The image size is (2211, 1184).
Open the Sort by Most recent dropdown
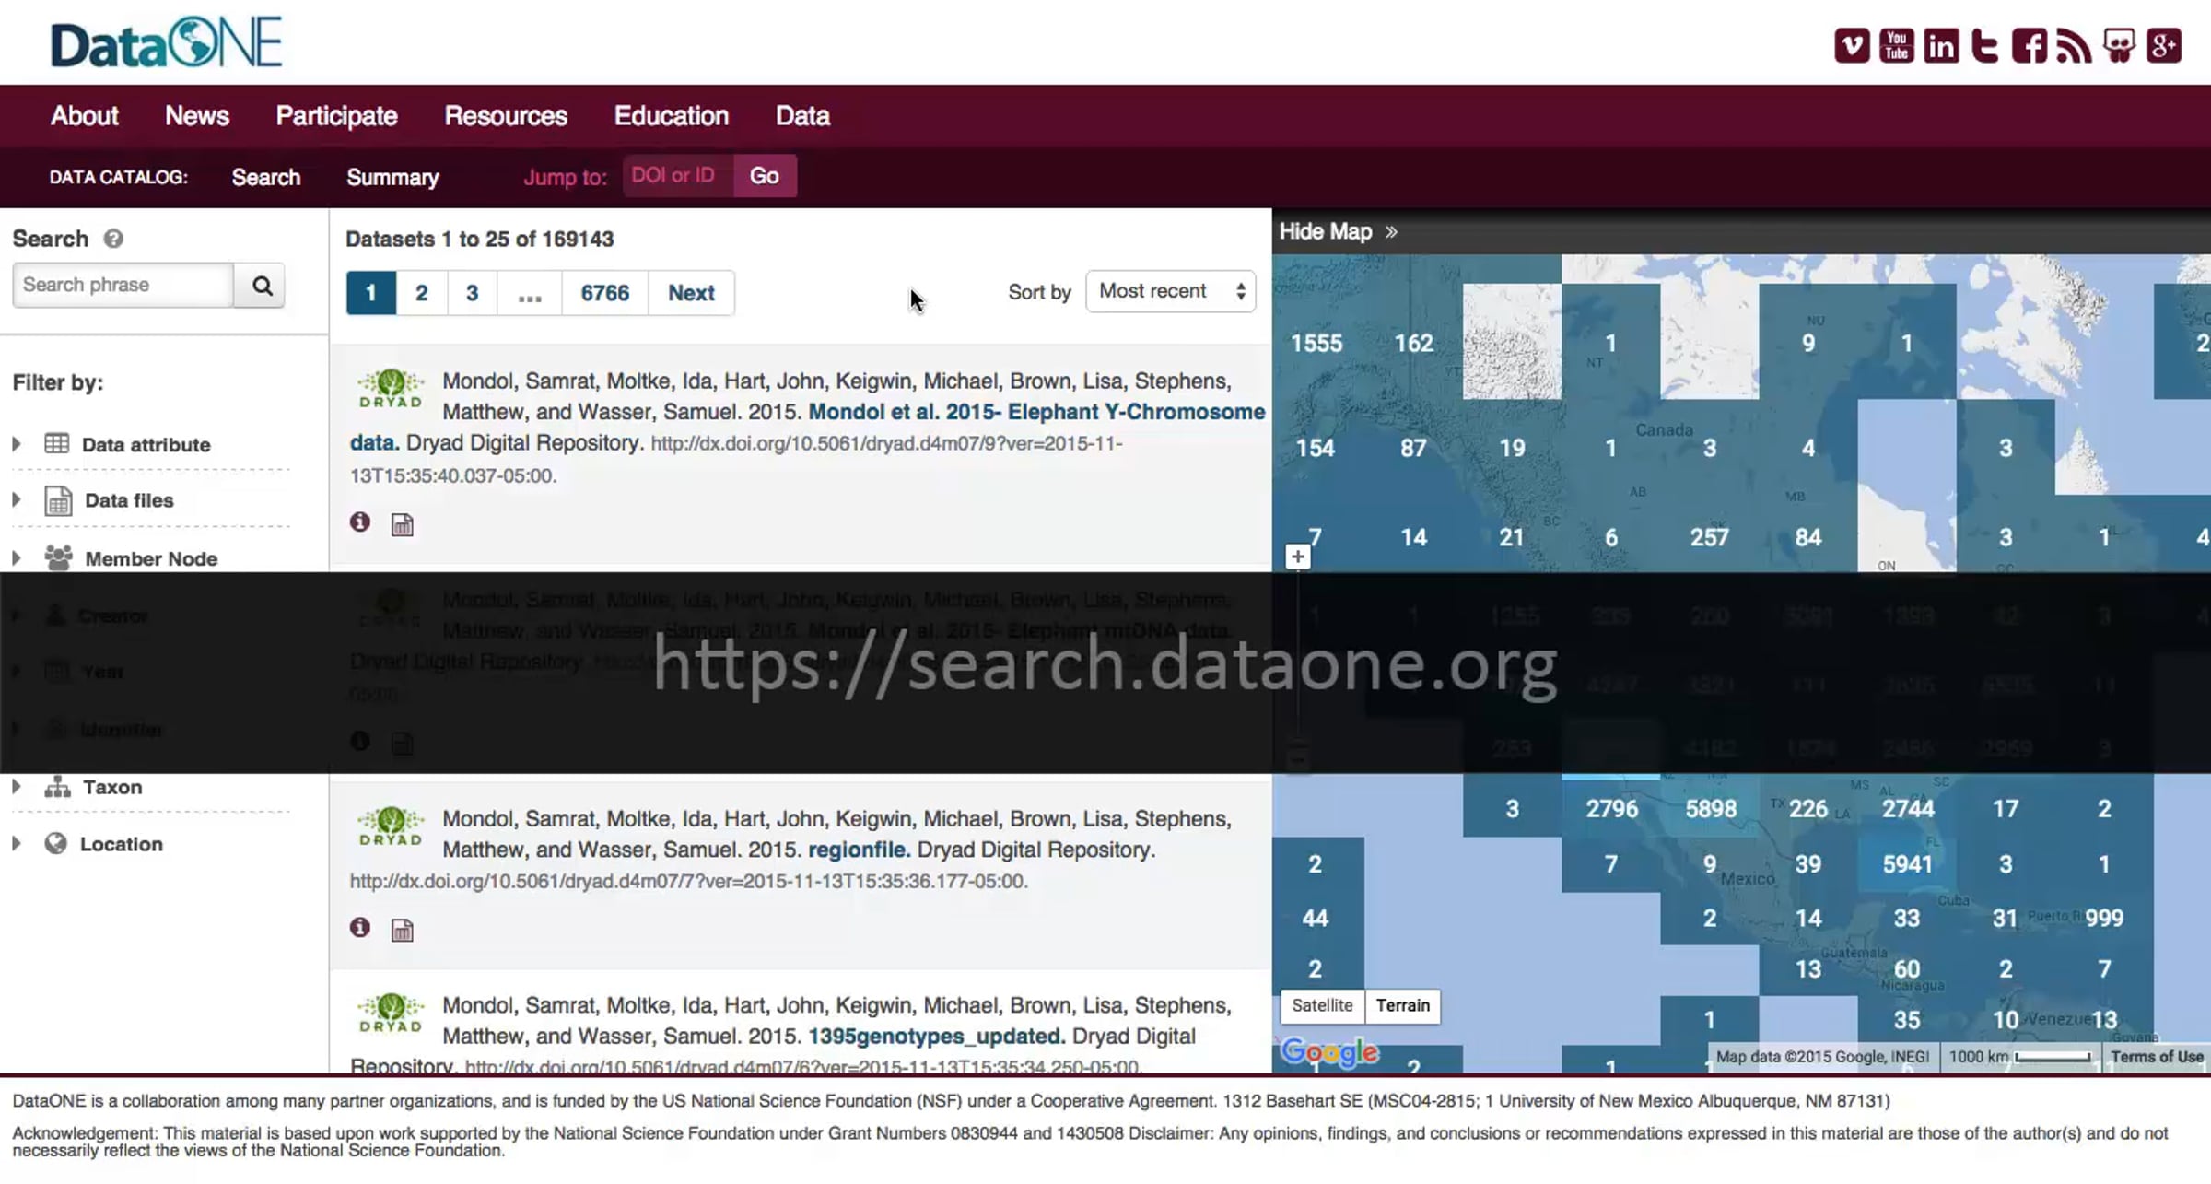(1170, 291)
